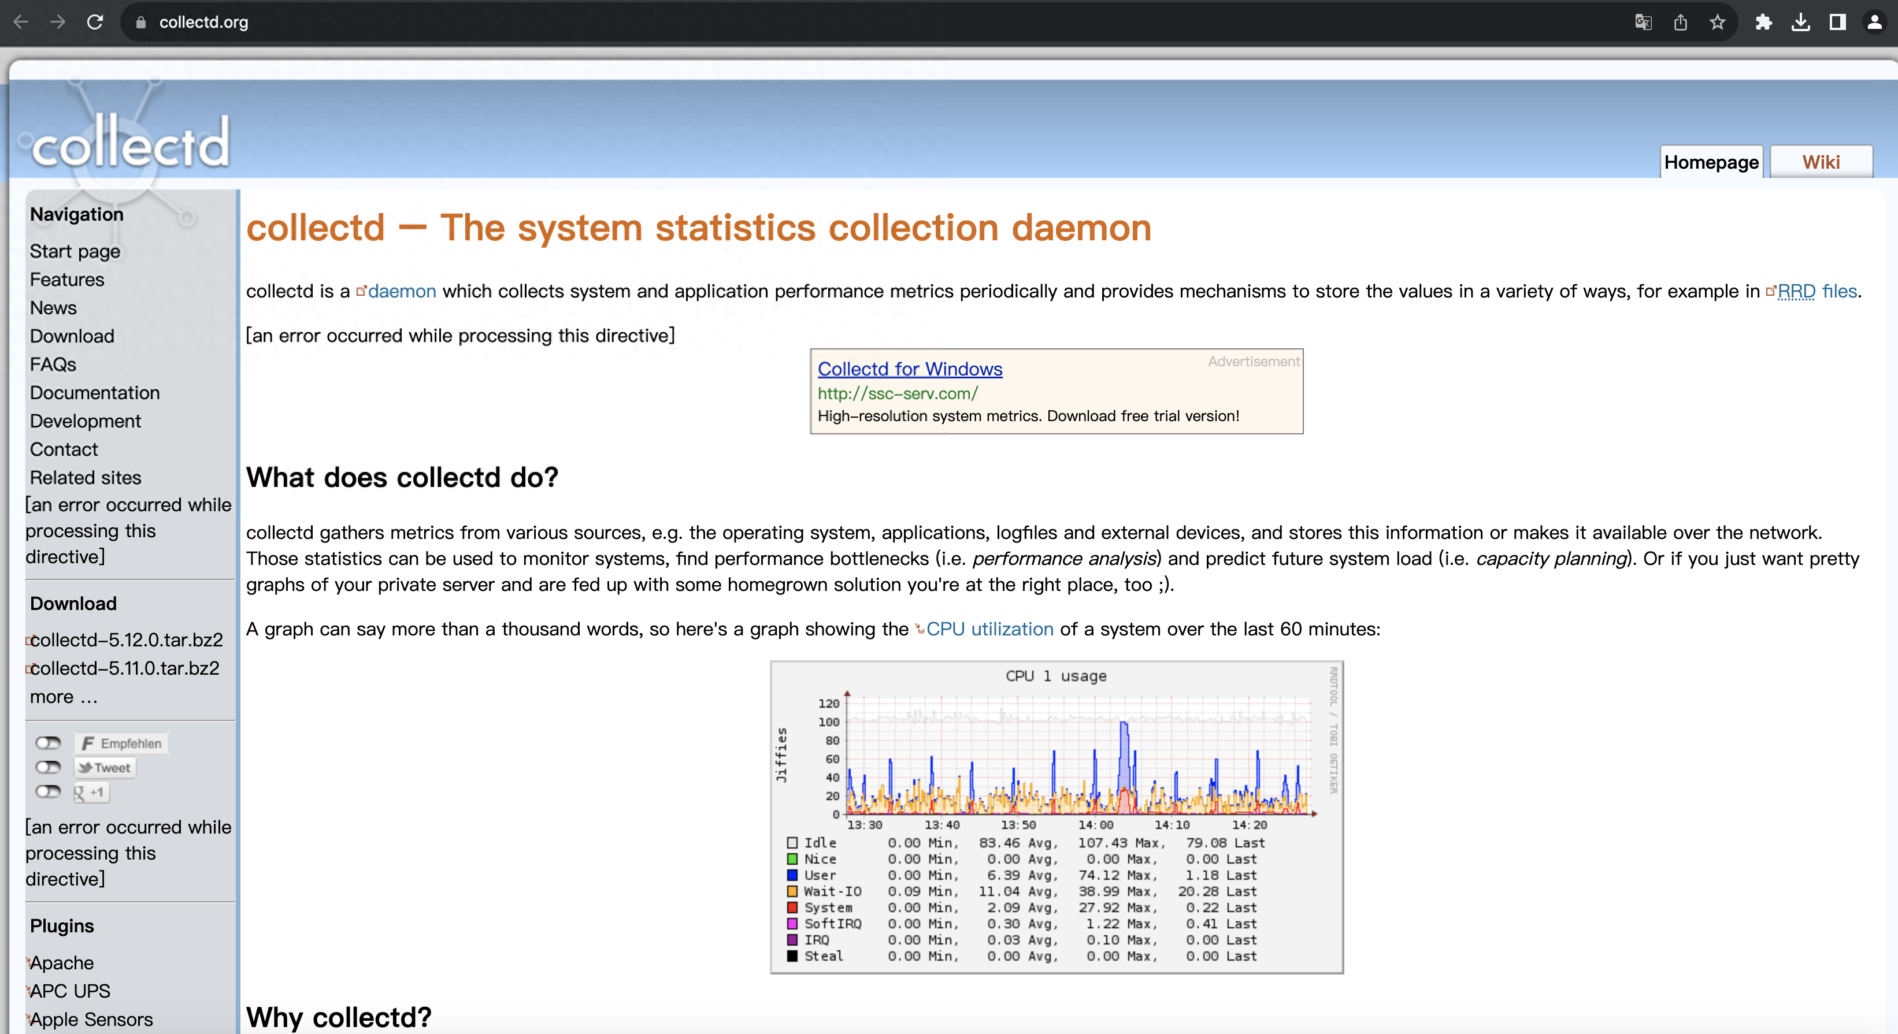Bookmark this page with the star icon
The image size is (1898, 1034).
tap(1718, 22)
